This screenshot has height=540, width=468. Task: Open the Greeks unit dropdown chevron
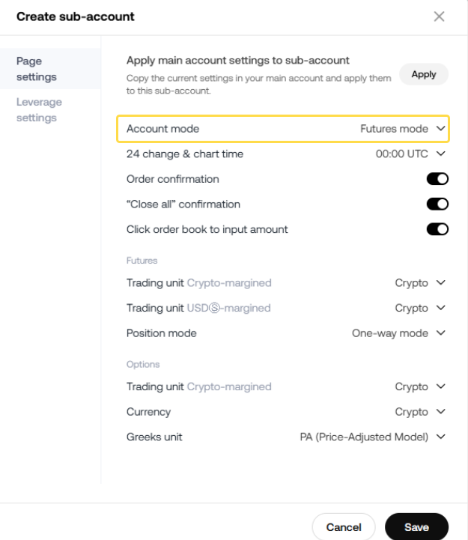coord(440,437)
